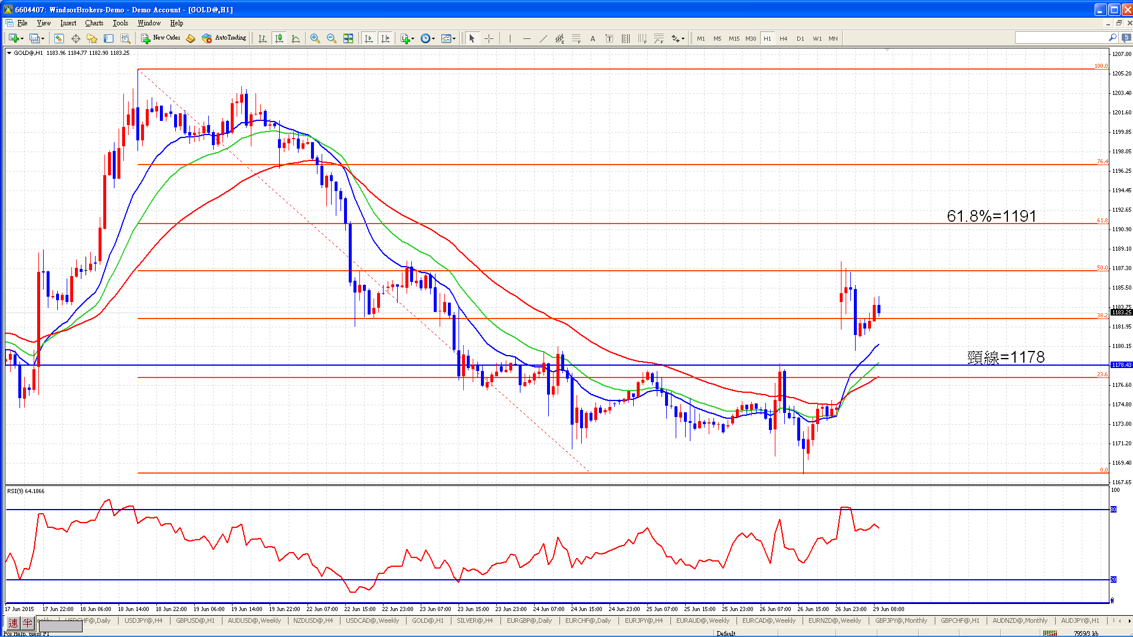Select the horizontal line tool

[526, 38]
